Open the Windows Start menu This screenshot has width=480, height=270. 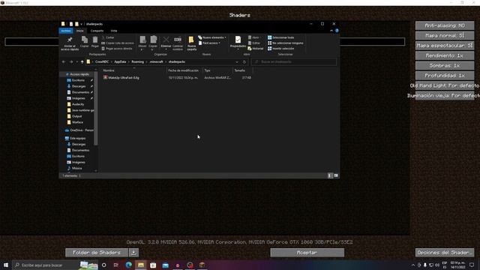coord(6,265)
